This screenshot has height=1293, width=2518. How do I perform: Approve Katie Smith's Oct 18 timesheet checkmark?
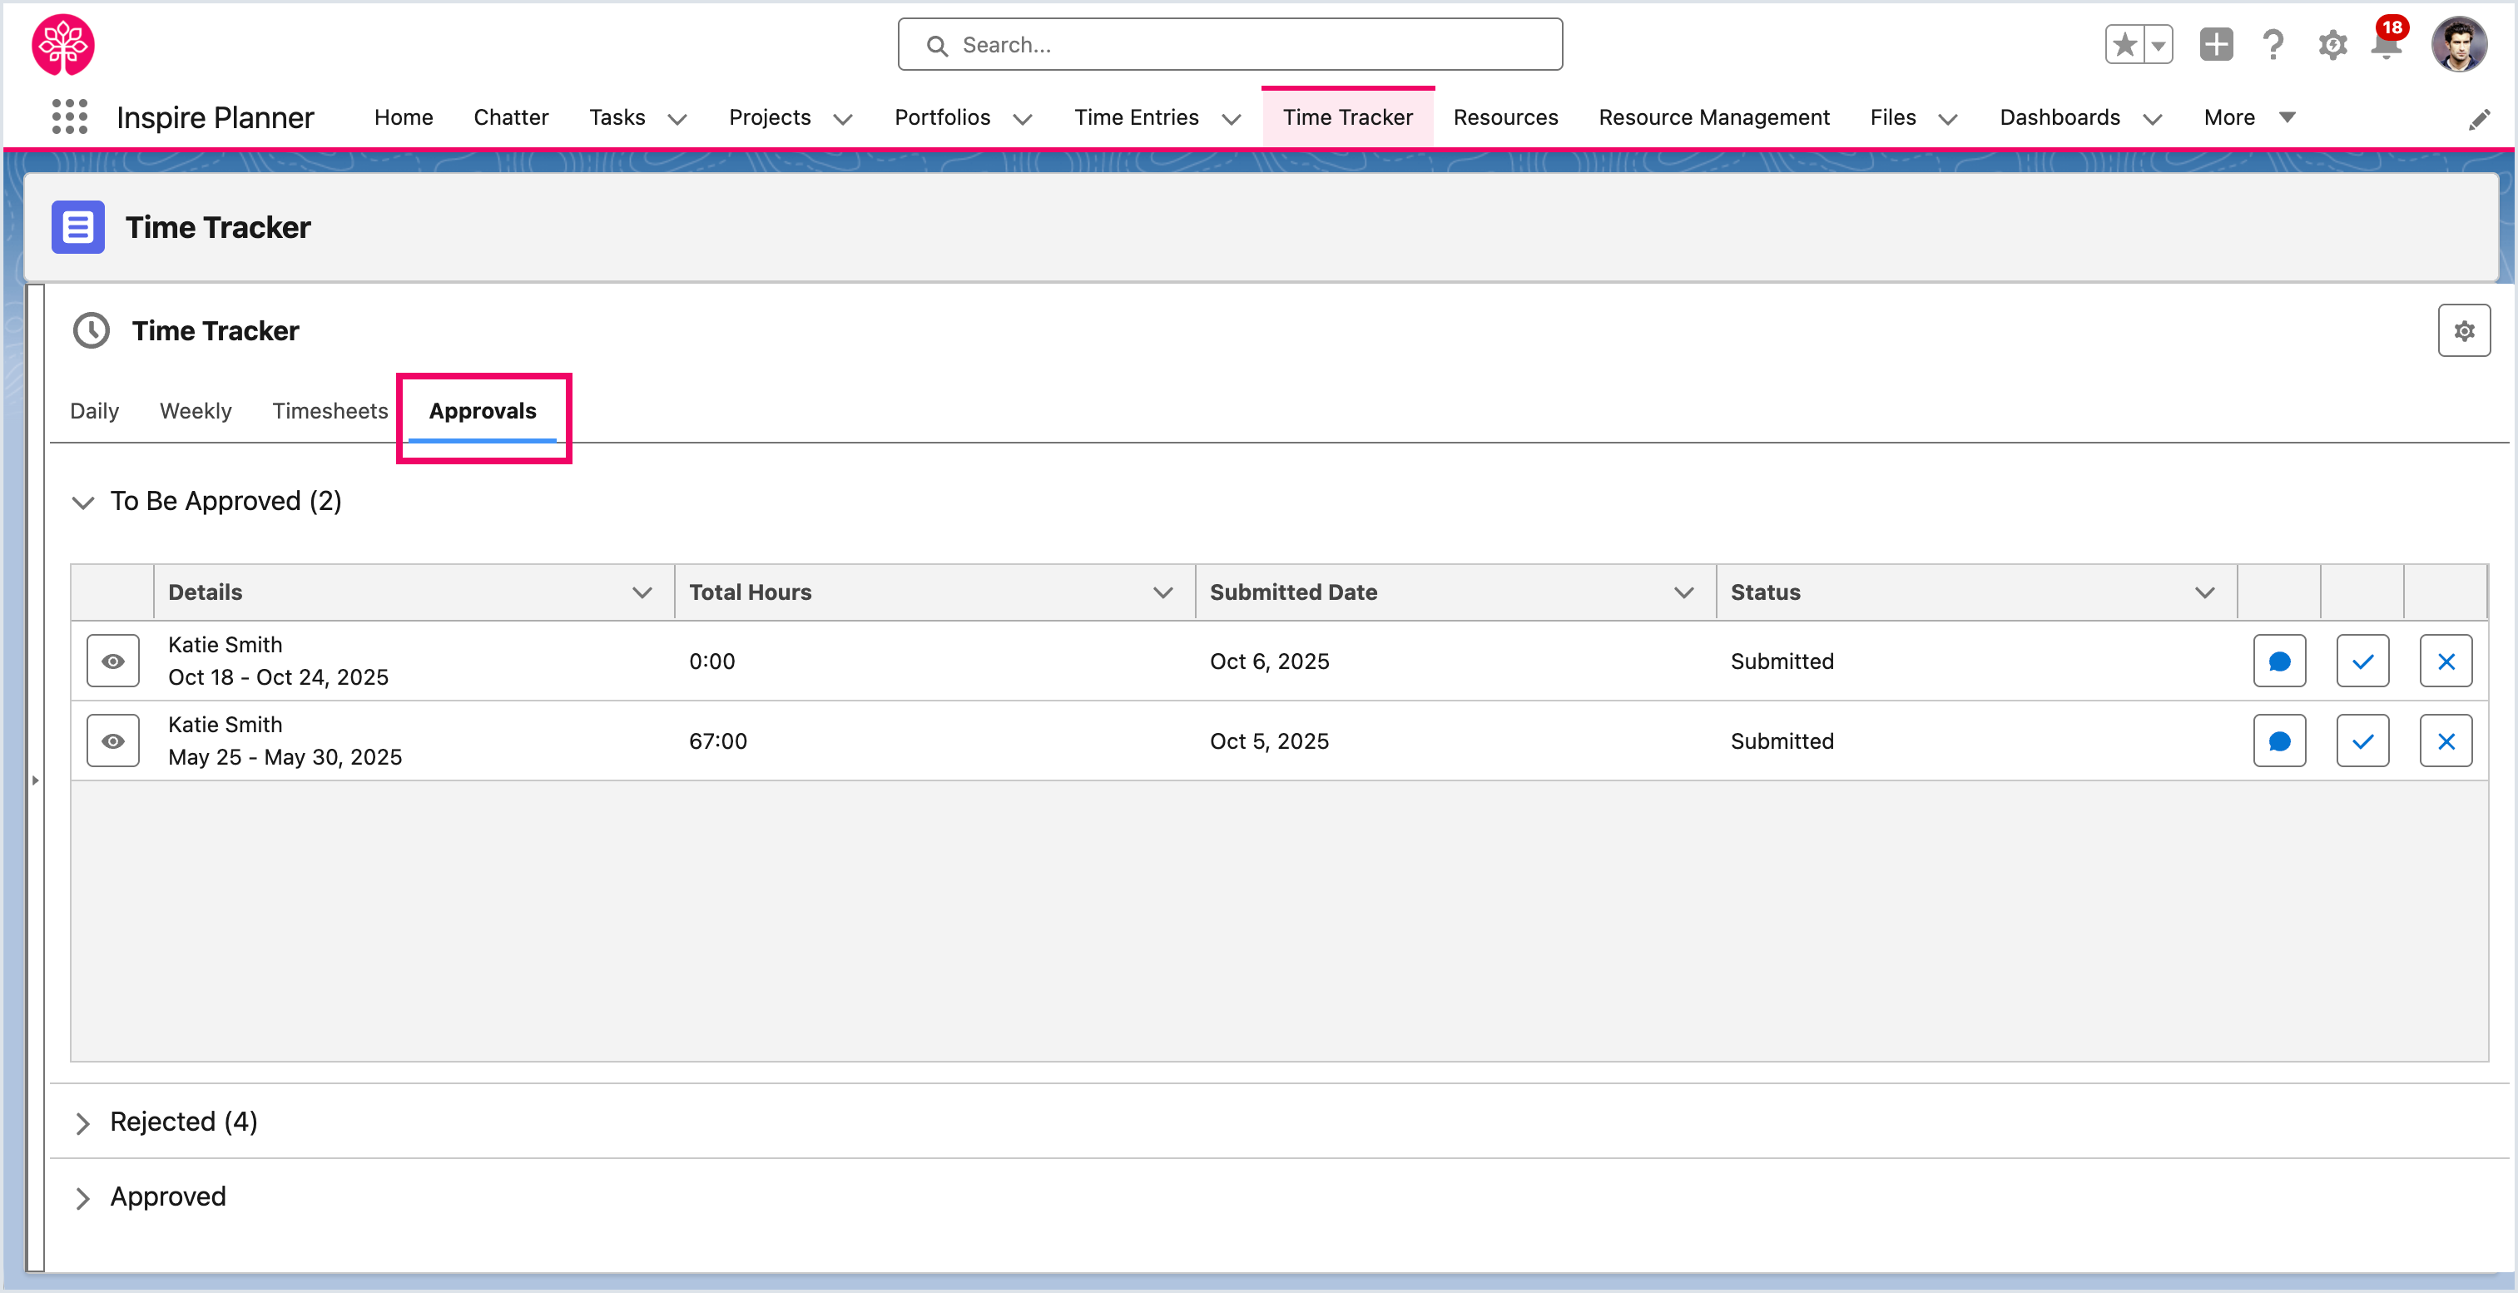coord(2362,661)
